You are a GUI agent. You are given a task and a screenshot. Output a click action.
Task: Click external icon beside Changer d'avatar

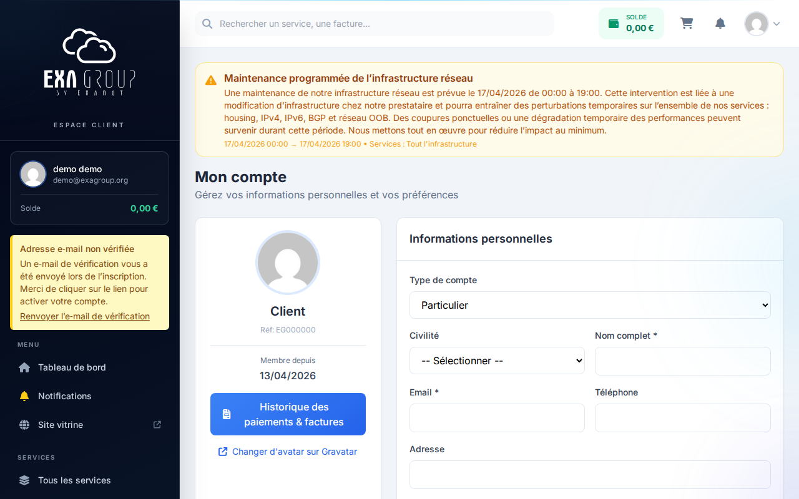pyautogui.click(x=223, y=452)
